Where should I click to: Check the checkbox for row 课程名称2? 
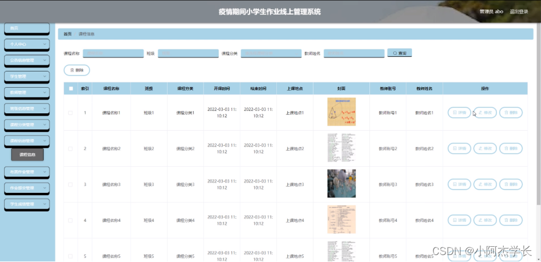pos(70,149)
